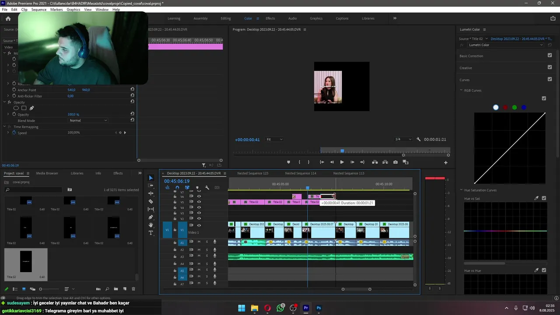Open 1/4 playback resolution dropdown
The image size is (560, 315).
pos(403,139)
